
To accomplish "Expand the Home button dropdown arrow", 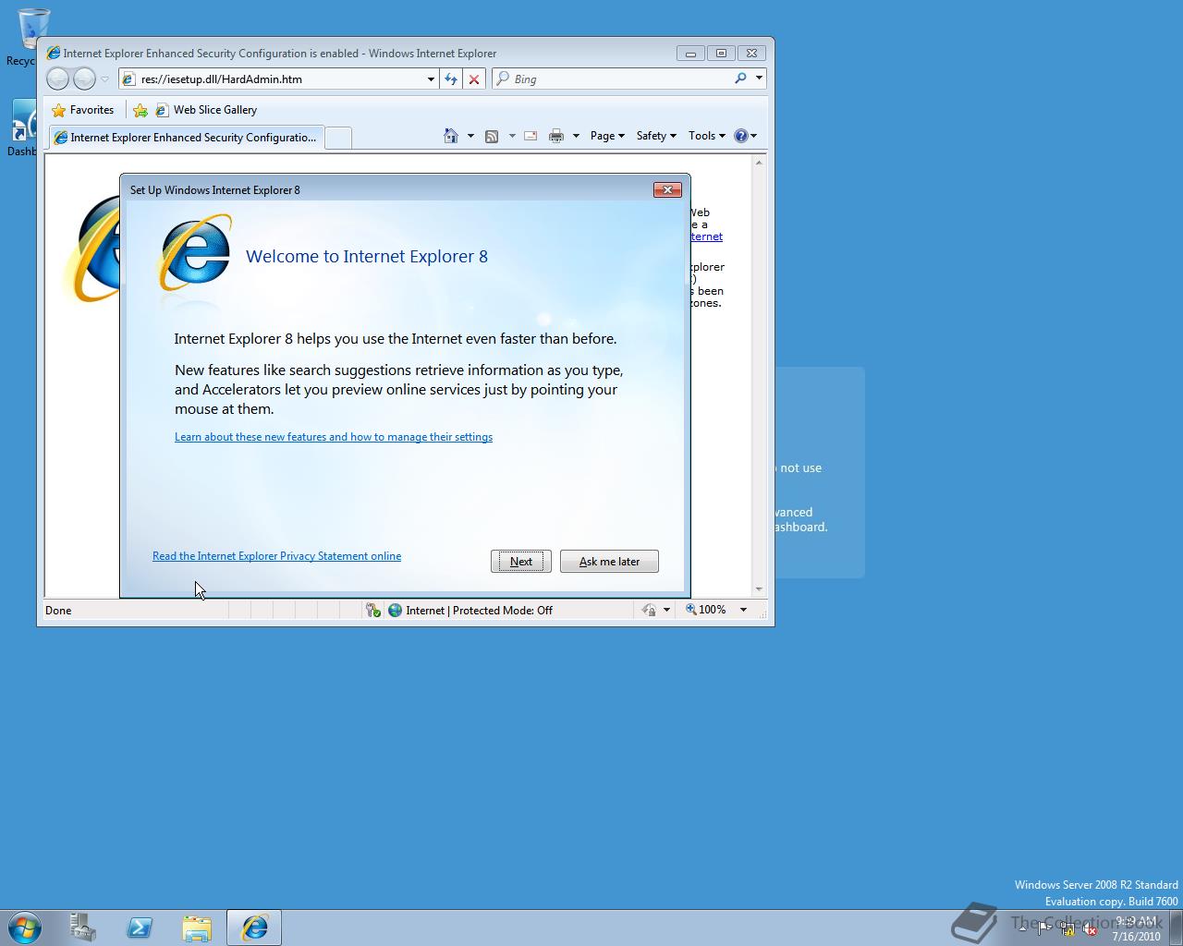I will (470, 136).
